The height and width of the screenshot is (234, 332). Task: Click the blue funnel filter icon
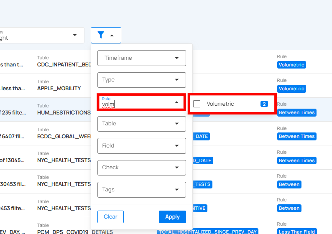101,35
